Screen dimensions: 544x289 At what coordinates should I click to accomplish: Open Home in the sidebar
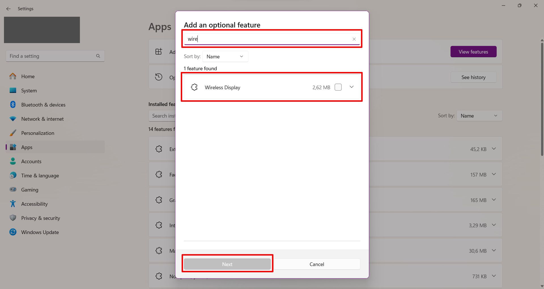coord(28,76)
